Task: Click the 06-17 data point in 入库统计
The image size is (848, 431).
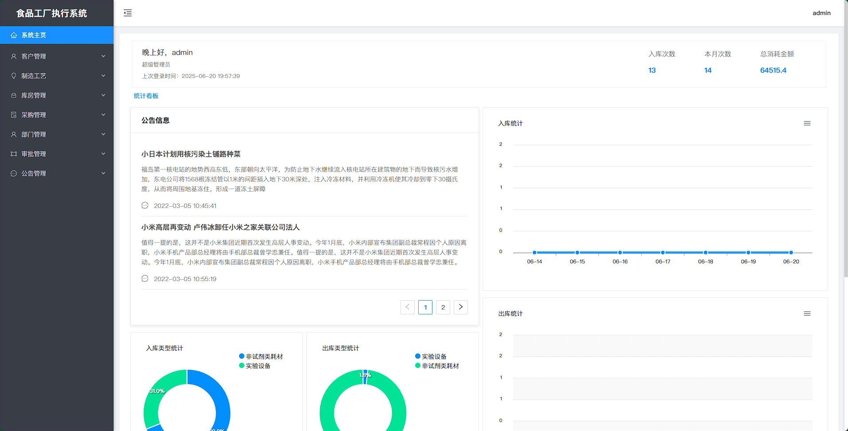Action: pyautogui.click(x=663, y=252)
